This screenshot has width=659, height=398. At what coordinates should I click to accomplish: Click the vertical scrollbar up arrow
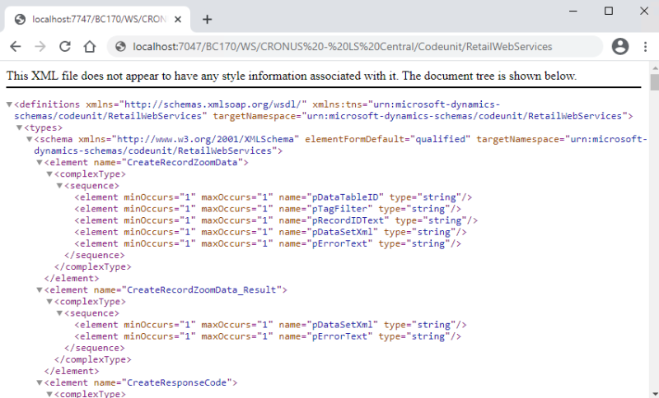pos(654,67)
